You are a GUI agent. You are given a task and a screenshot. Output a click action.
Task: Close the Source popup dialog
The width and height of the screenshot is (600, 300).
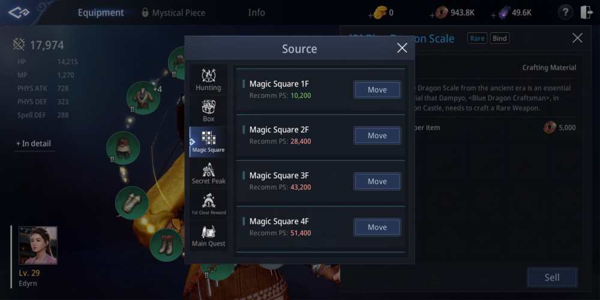point(402,48)
